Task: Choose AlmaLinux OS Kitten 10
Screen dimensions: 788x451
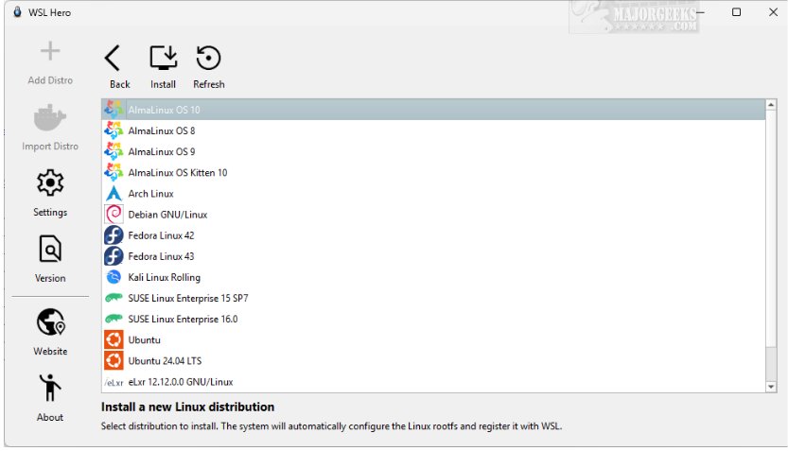Action: pyautogui.click(x=433, y=172)
